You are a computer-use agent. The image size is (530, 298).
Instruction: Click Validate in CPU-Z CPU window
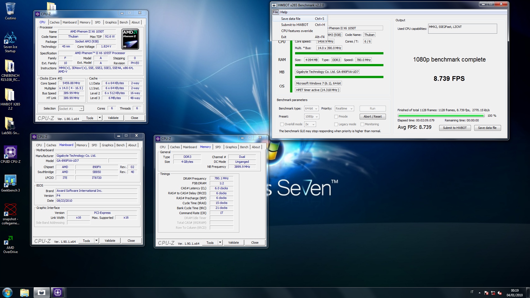pos(113,118)
